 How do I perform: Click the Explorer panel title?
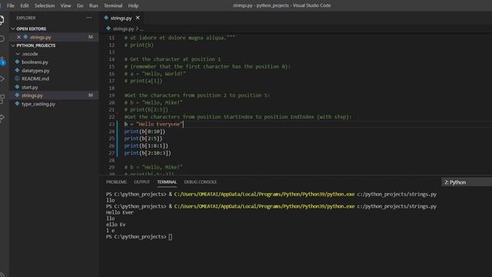tap(25, 18)
